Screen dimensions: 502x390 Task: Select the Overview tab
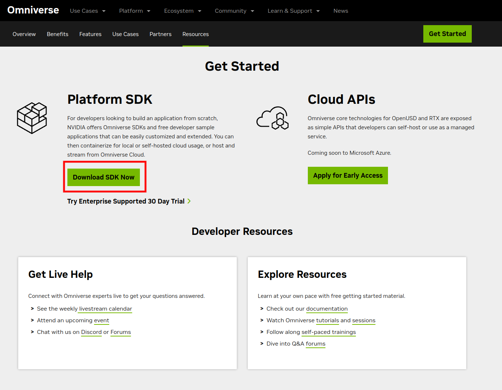[x=24, y=34]
